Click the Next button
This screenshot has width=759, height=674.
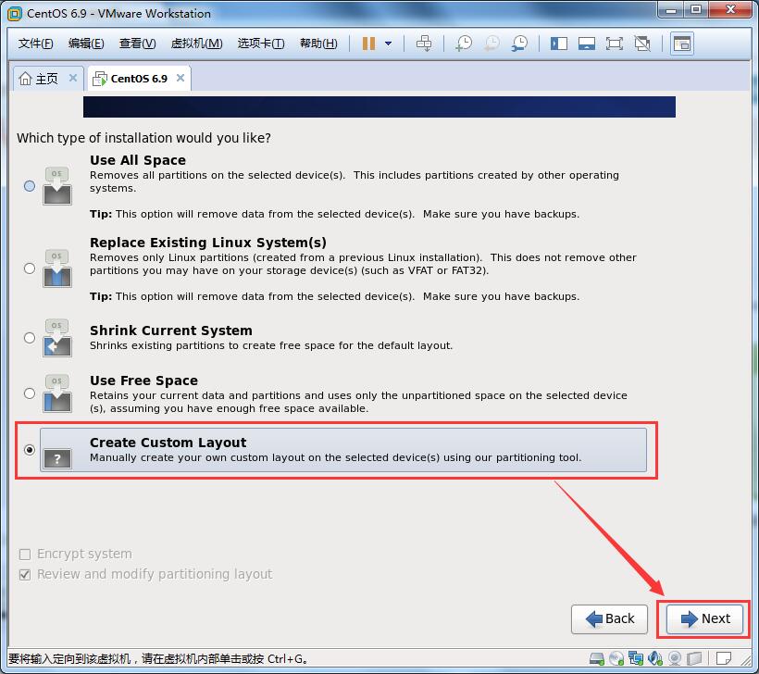(704, 618)
